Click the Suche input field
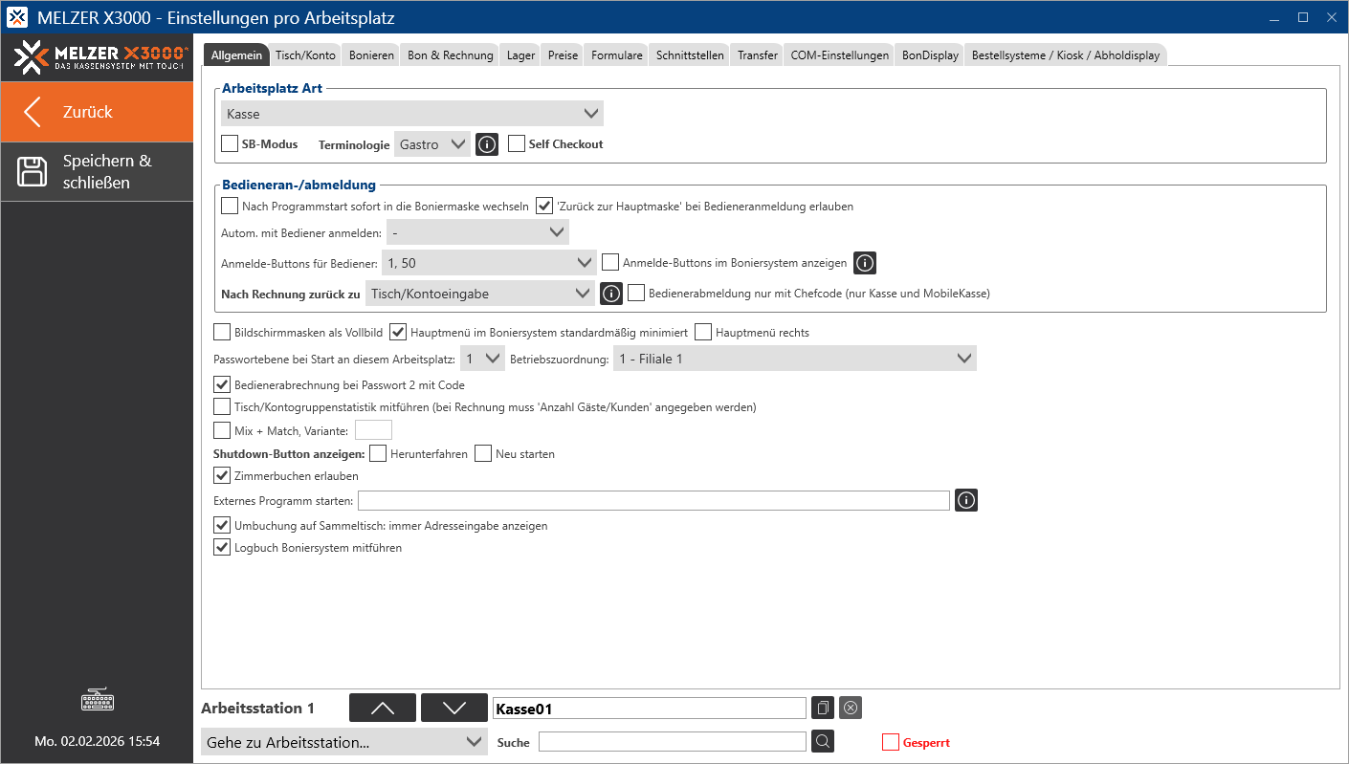1349x764 pixels. click(x=673, y=742)
